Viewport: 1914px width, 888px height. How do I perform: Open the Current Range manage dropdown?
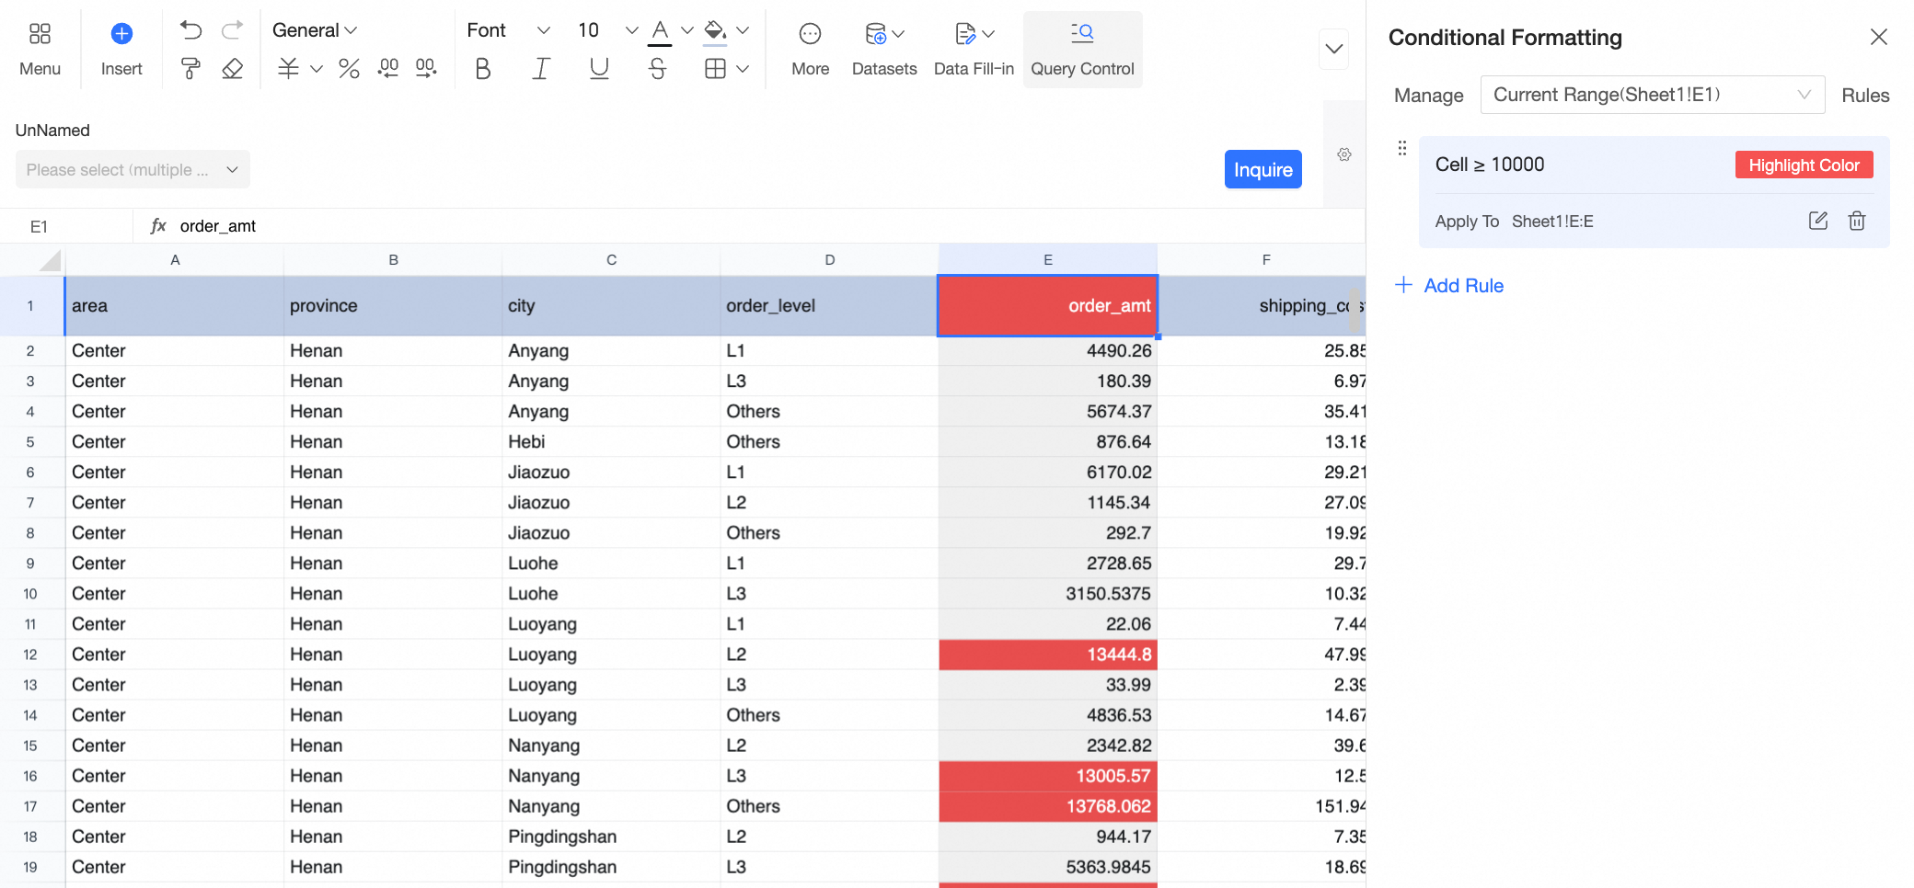(1652, 95)
